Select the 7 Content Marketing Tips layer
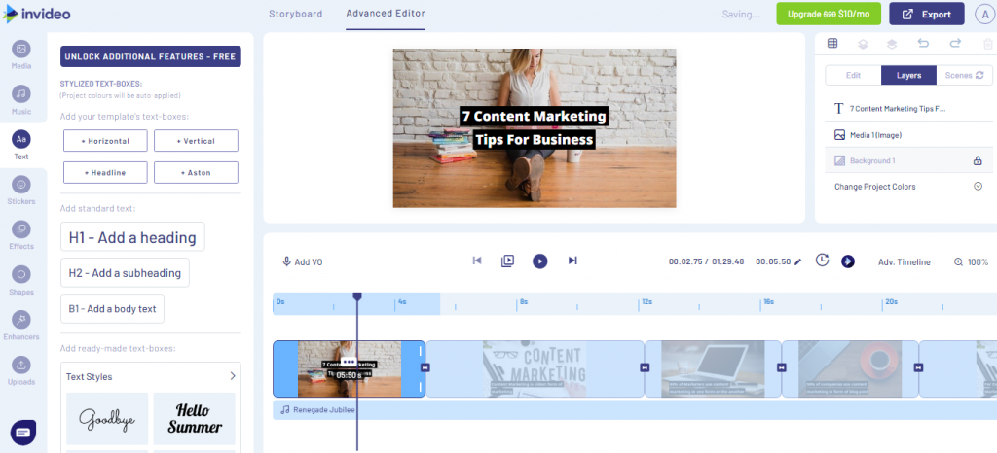Image resolution: width=997 pixels, height=453 pixels. click(x=909, y=109)
